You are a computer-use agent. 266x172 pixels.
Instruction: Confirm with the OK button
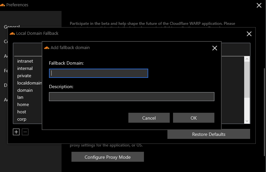coord(194,118)
